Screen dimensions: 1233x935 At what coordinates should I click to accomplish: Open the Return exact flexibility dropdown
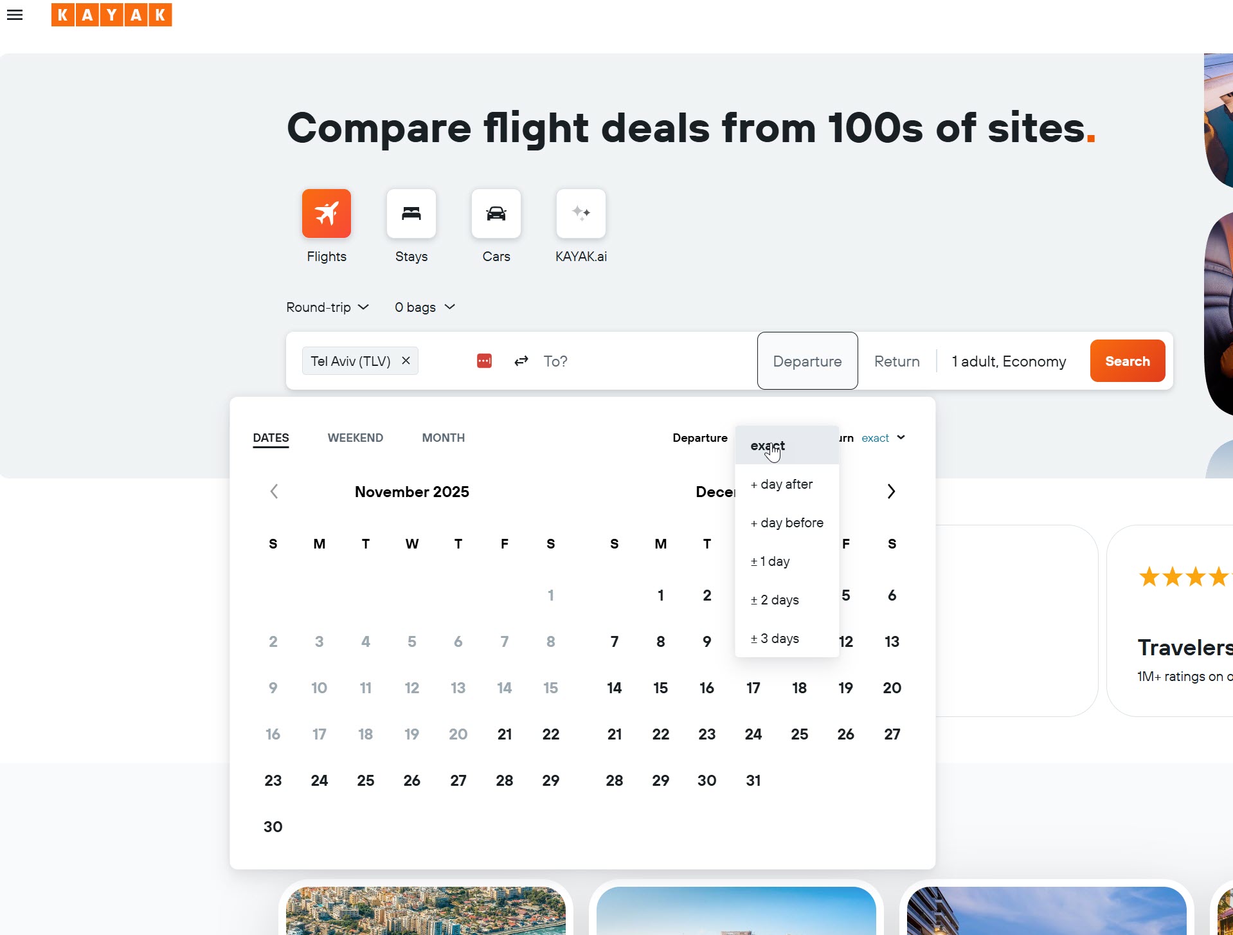point(883,438)
